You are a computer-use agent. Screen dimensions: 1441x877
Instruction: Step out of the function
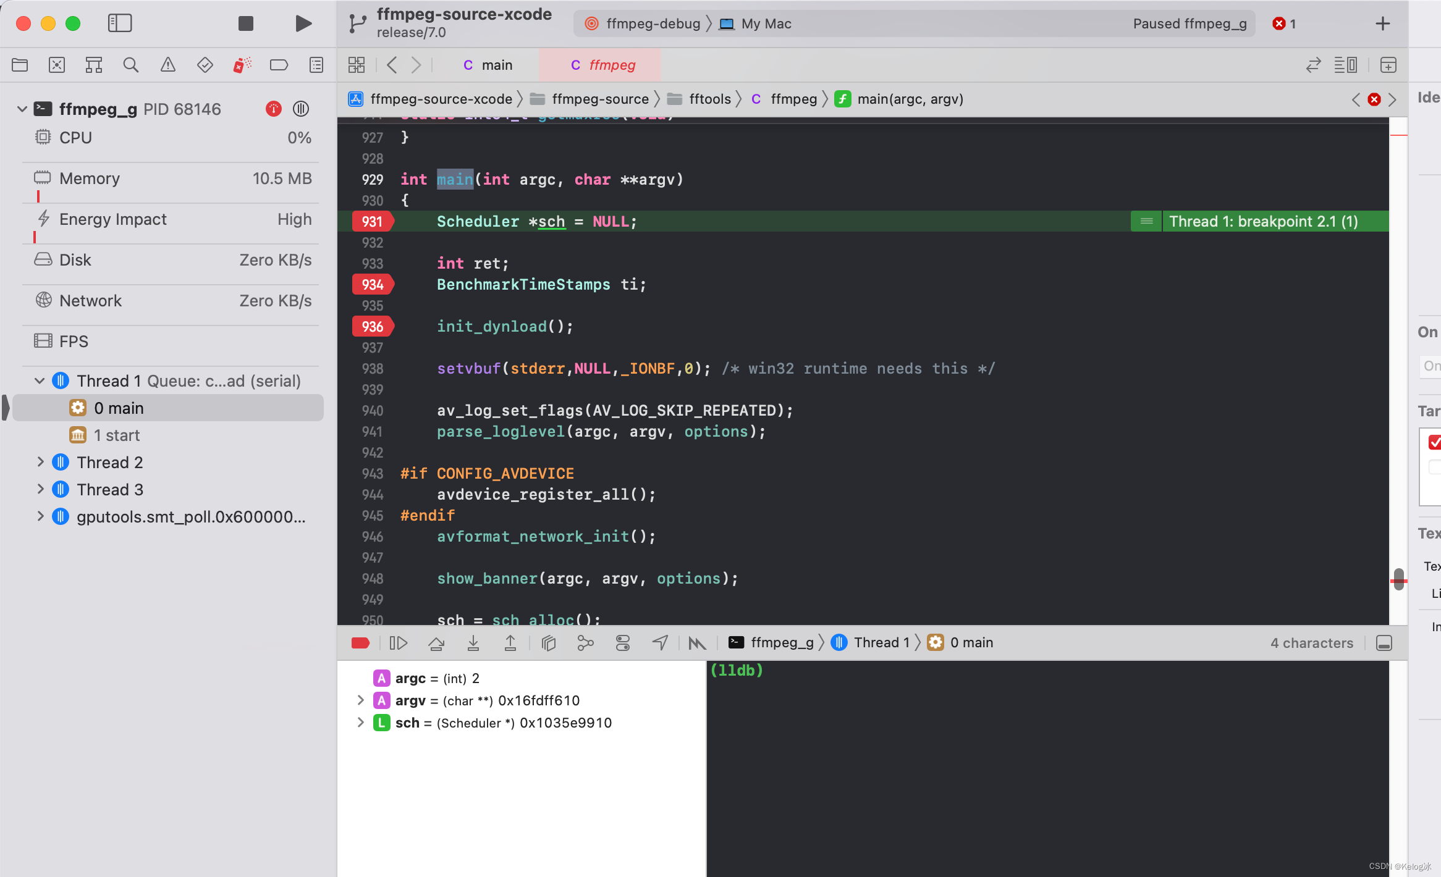pos(510,643)
